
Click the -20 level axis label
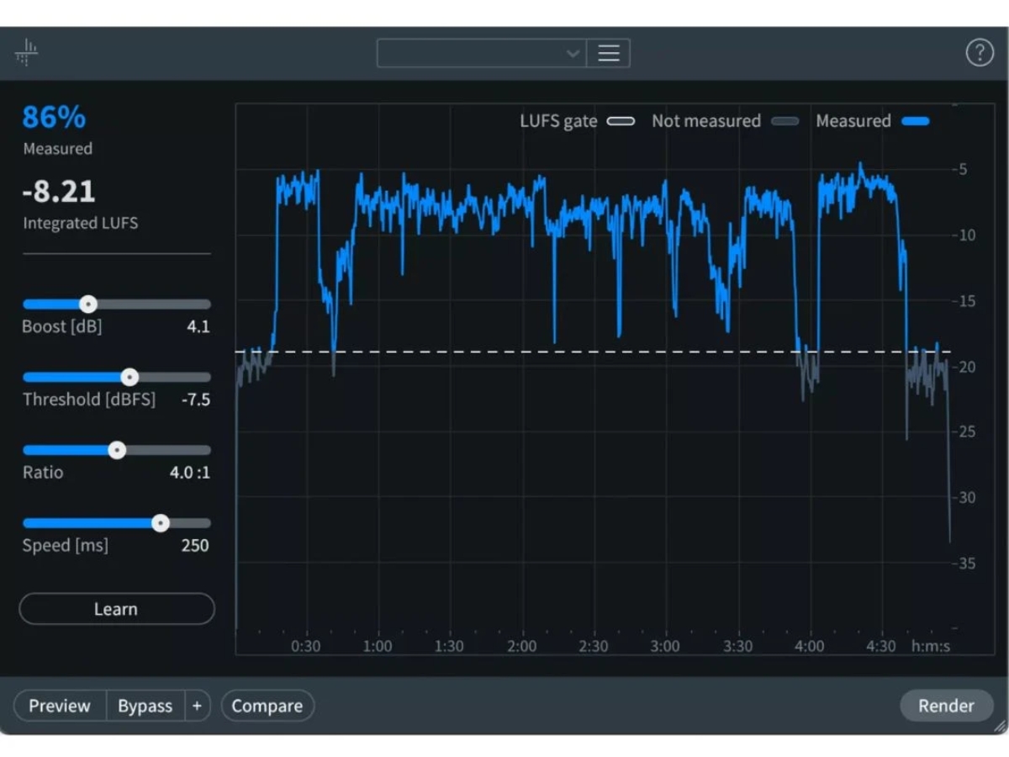tap(964, 367)
